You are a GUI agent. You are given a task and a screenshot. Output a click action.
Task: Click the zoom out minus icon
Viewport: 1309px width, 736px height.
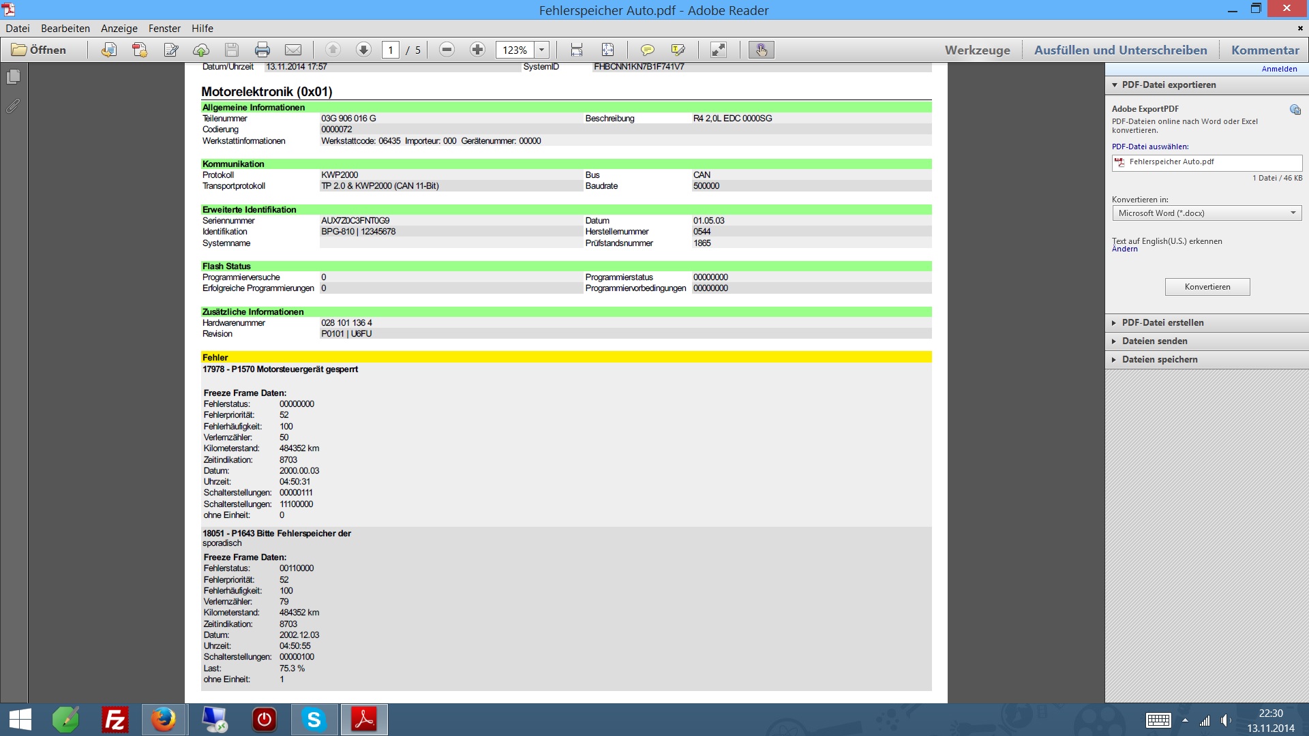(447, 50)
